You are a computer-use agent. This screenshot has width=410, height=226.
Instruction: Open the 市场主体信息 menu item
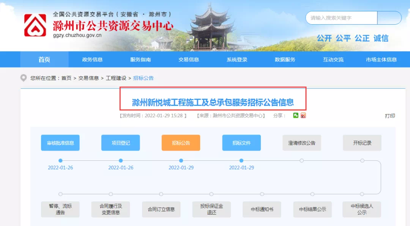click(381, 59)
